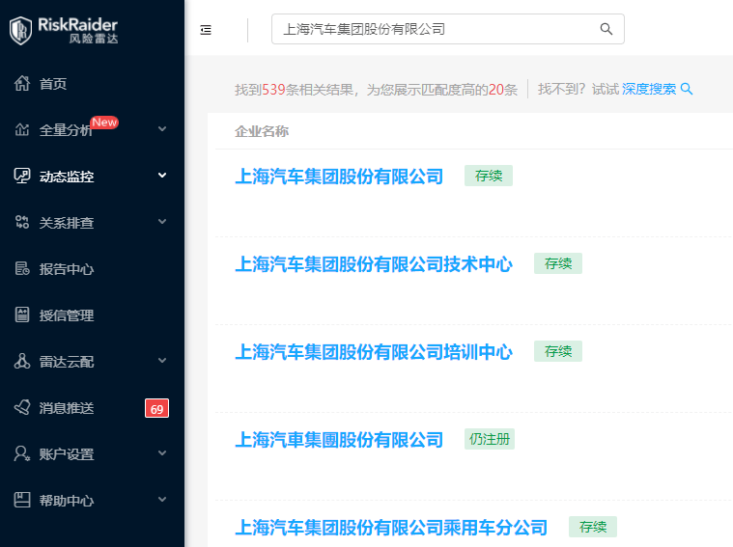The width and height of the screenshot is (733, 547).
Task: Click the red 539 result count
Action: [273, 89]
